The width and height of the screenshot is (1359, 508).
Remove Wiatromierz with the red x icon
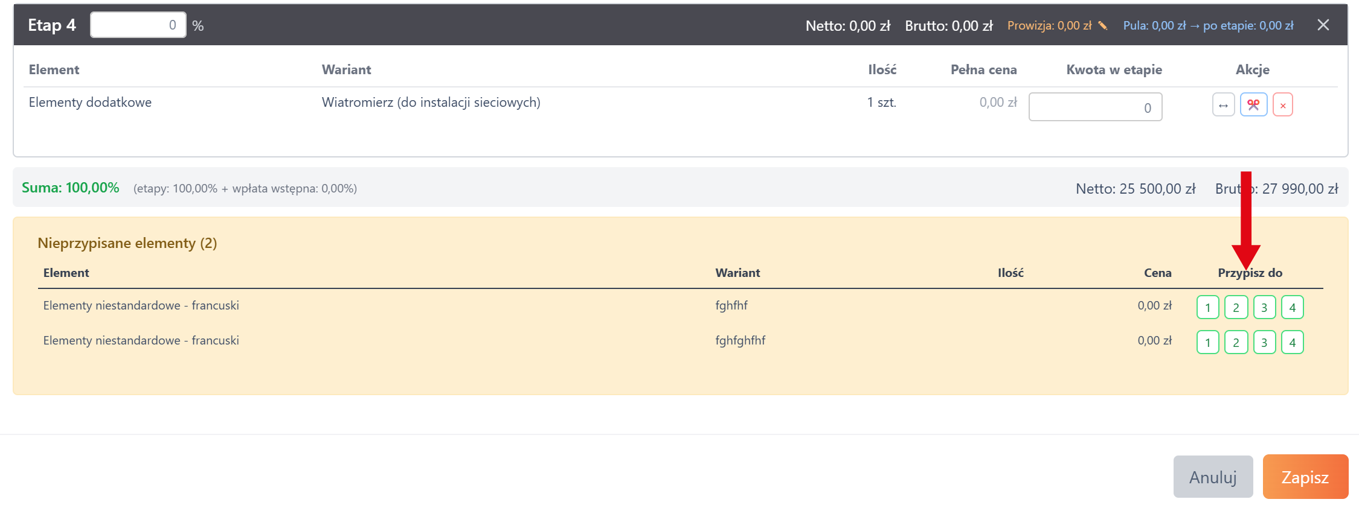click(x=1282, y=105)
